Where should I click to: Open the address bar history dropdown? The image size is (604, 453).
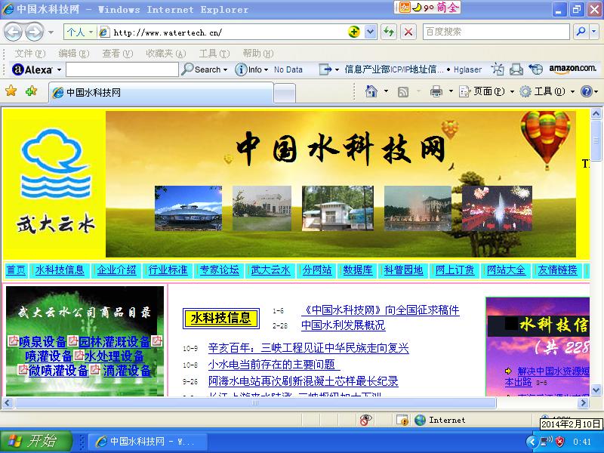click(x=370, y=32)
